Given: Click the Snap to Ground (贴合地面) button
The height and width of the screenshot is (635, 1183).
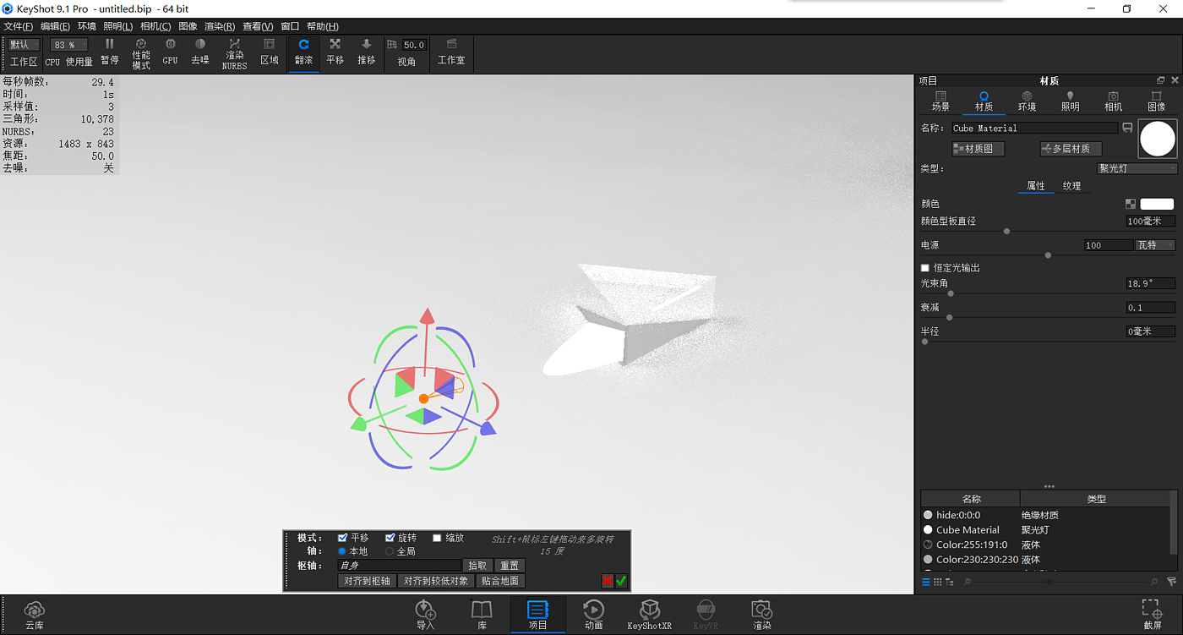Looking at the screenshot, I should (500, 581).
